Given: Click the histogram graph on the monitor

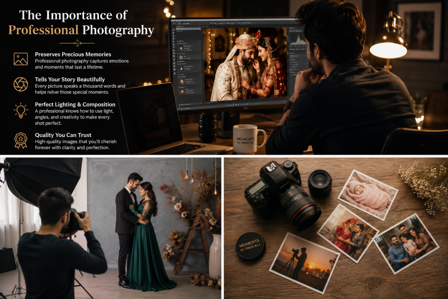Looking at the screenshot, I should click(297, 39).
